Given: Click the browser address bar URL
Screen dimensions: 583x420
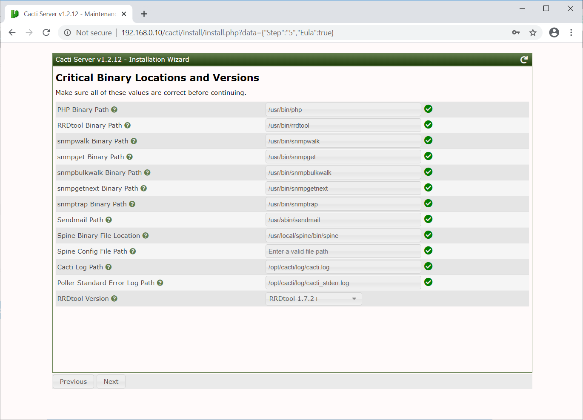Looking at the screenshot, I should pos(228,33).
